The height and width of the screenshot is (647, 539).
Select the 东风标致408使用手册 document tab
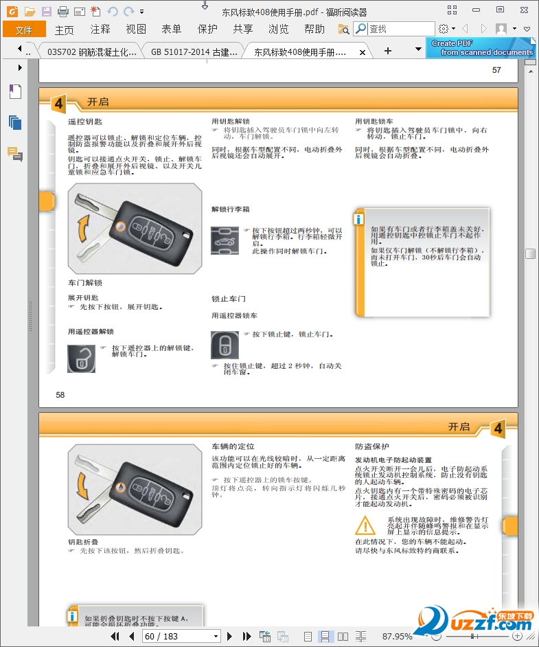pos(300,52)
